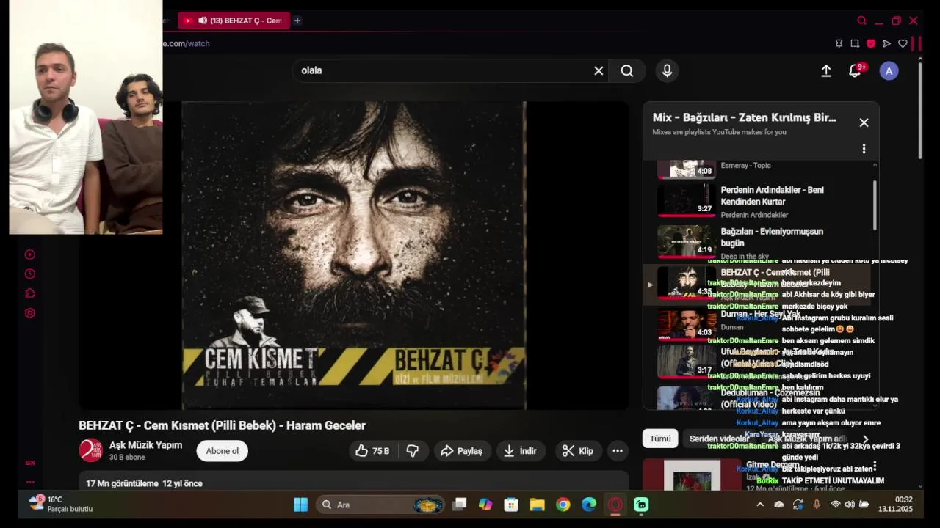Screen dimensions: 940x528
Task: Click the Mix playlist scrollbar
Action: [874, 205]
